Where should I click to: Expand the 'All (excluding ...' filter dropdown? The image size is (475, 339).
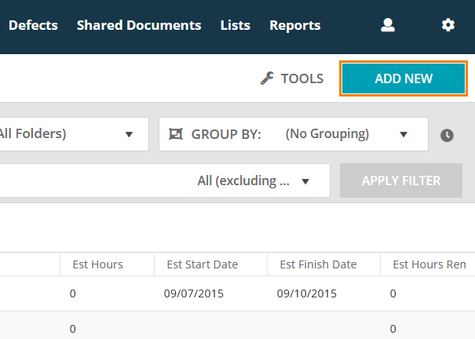coord(253,181)
